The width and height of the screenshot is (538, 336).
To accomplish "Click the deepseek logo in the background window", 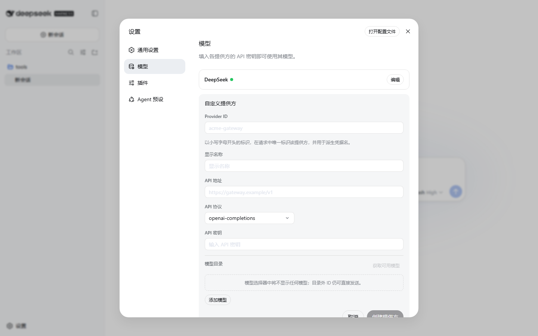I will click(x=40, y=13).
